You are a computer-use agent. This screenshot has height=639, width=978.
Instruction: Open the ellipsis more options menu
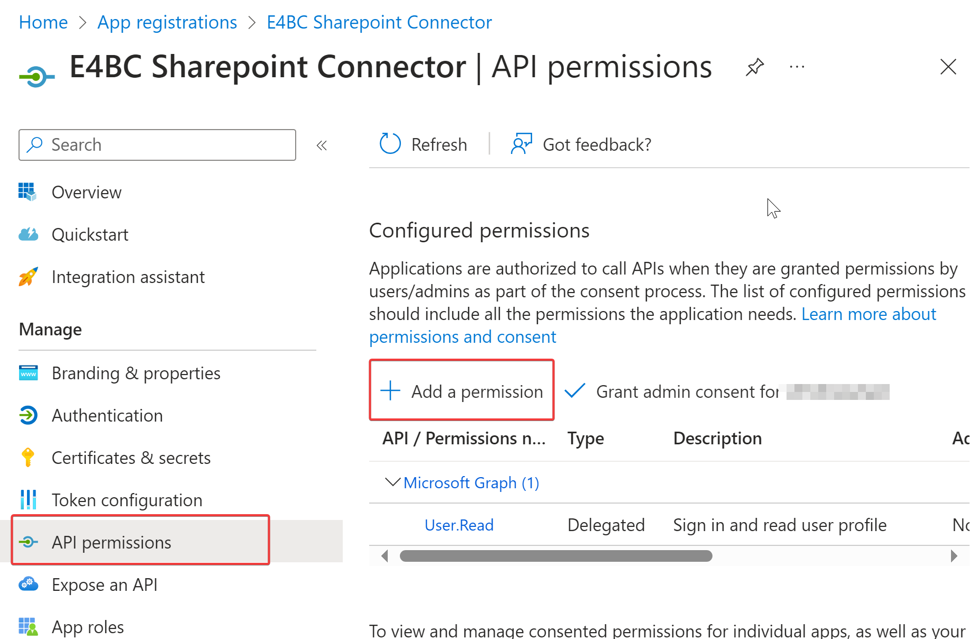(x=797, y=67)
